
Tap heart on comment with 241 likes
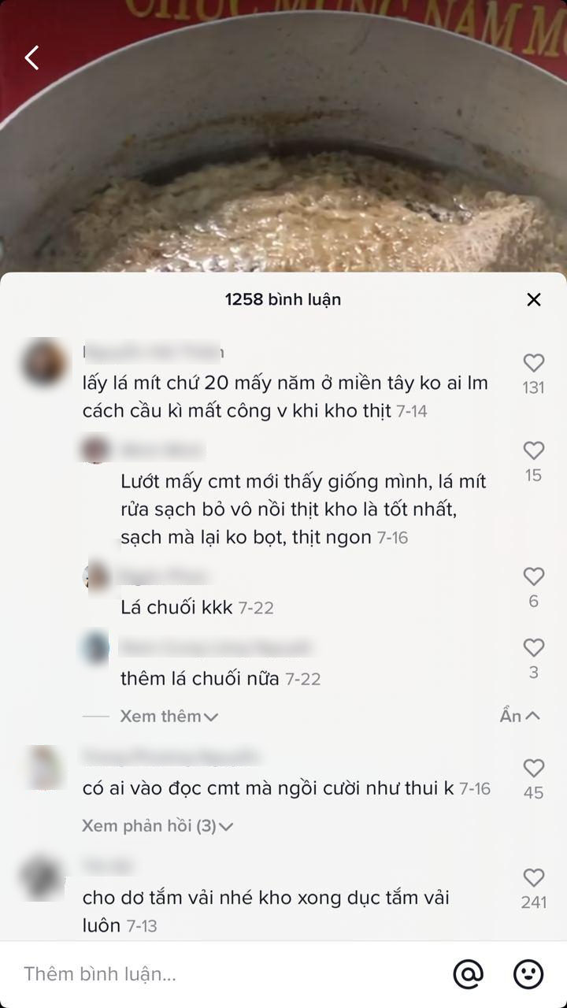[534, 878]
